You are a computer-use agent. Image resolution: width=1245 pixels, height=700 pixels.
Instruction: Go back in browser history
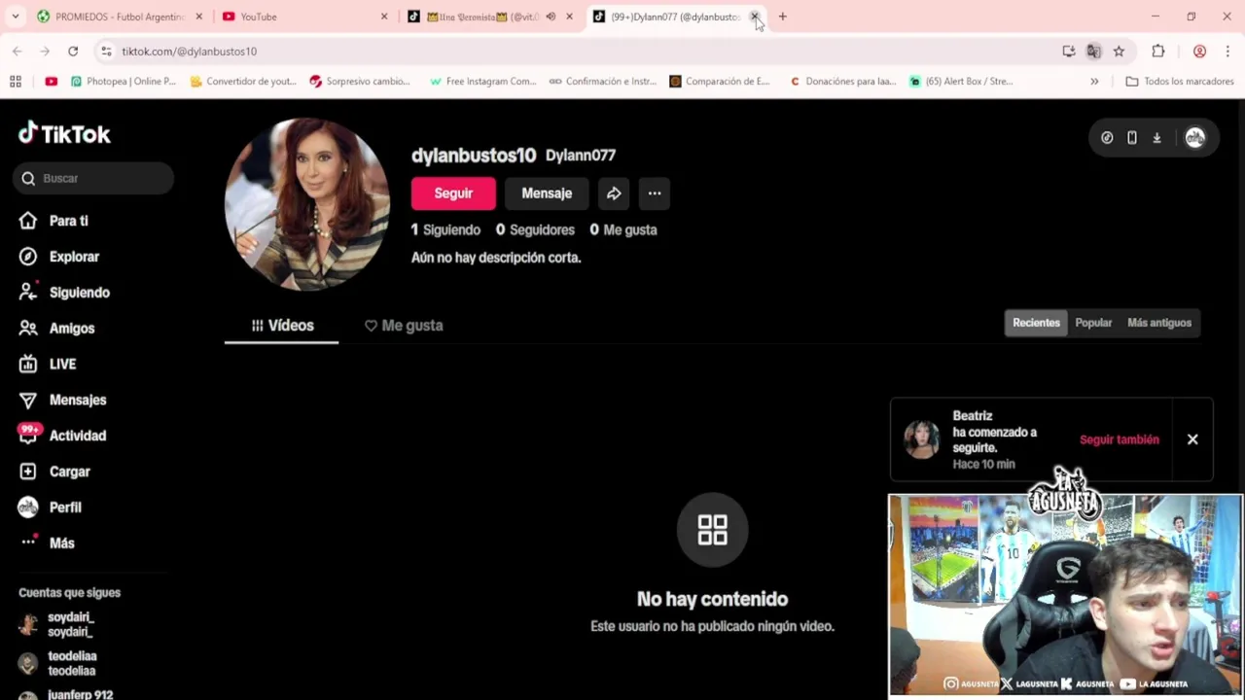coord(18,52)
